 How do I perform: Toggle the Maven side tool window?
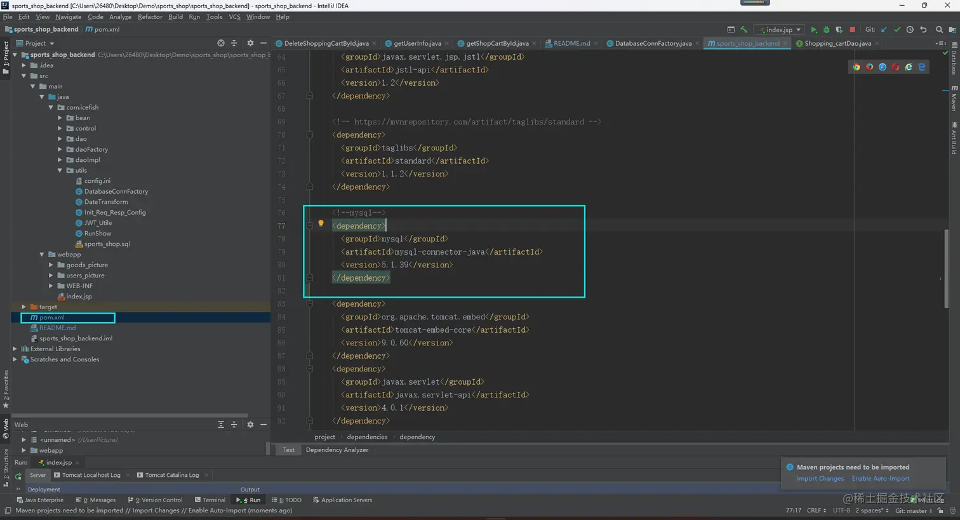954,97
